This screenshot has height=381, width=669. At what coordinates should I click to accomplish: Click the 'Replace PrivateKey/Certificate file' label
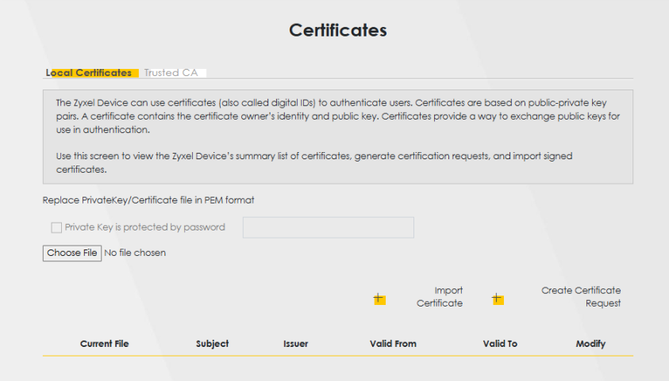tap(149, 200)
